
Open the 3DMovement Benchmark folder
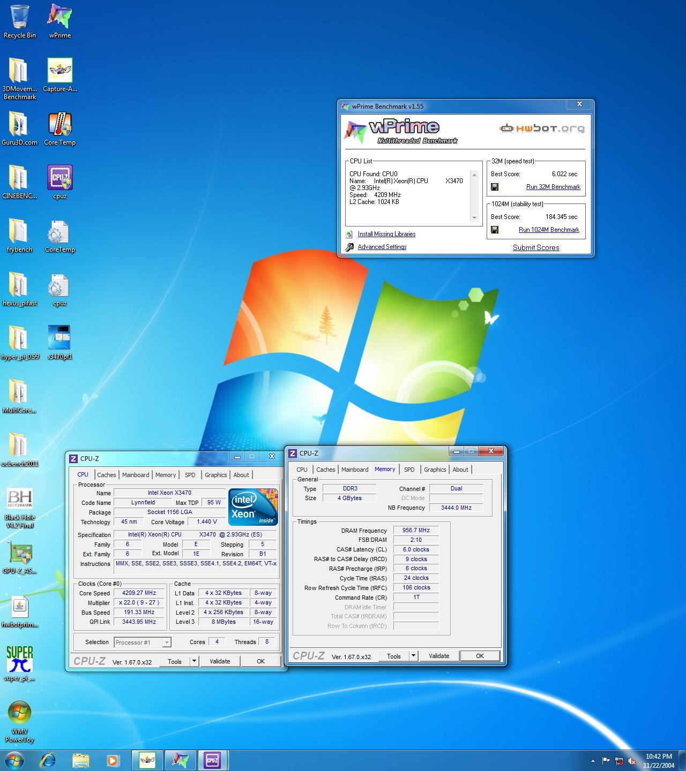pyautogui.click(x=19, y=79)
